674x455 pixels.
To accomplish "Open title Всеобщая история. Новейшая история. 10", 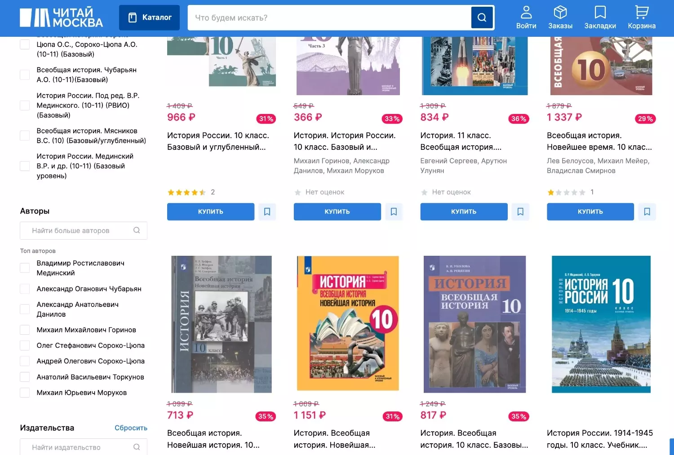I will pyautogui.click(x=213, y=439).
